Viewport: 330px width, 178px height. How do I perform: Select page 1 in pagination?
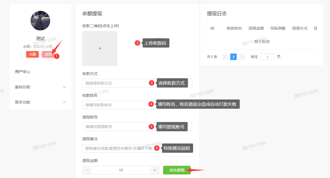[233, 57]
